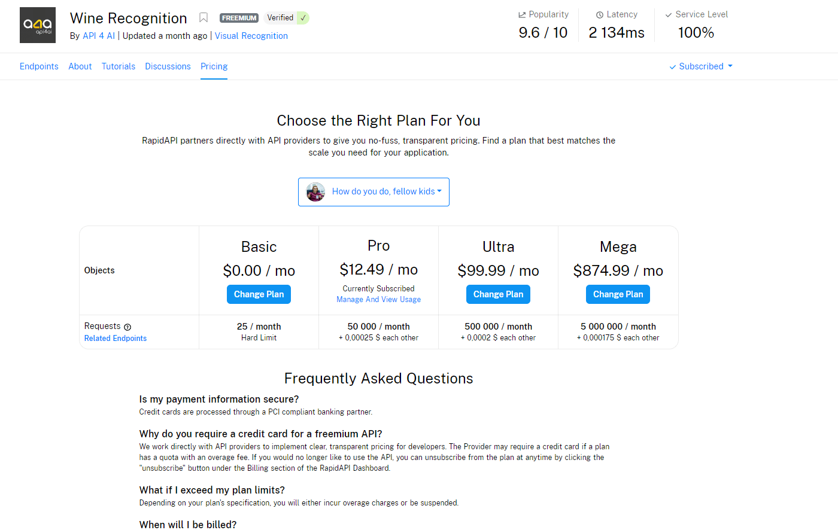838x530 pixels.
Task: Click the Service Level checkmark icon
Action: (669, 15)
